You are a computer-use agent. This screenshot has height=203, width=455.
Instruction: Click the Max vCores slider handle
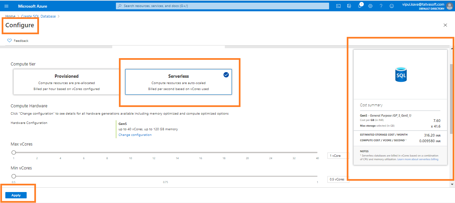[14, 152]
